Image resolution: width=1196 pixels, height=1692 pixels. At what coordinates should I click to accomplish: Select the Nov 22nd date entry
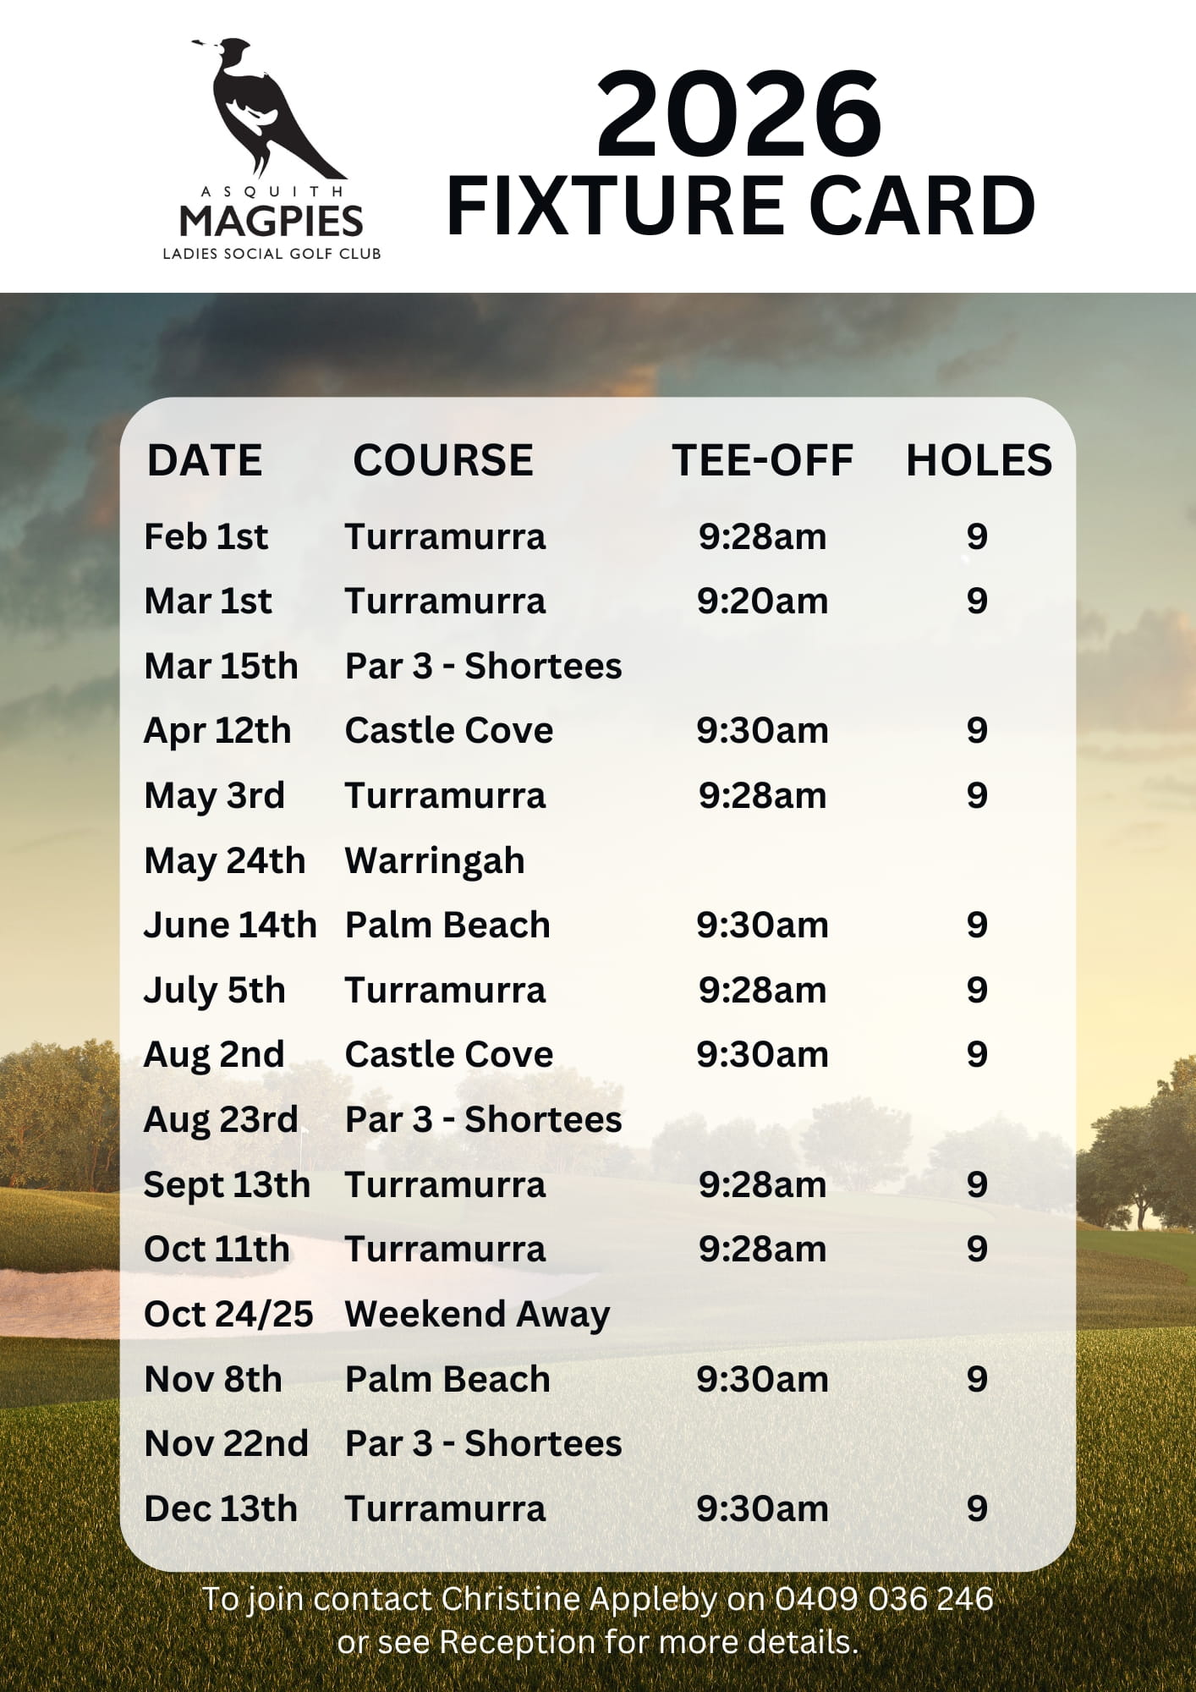coord(227,1444)
